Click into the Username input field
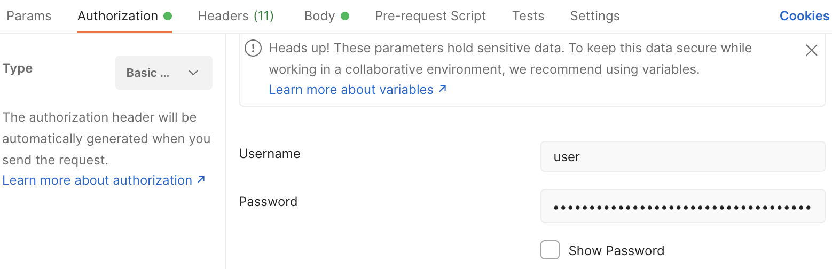 pyautogui.click(x=682, y=156)
